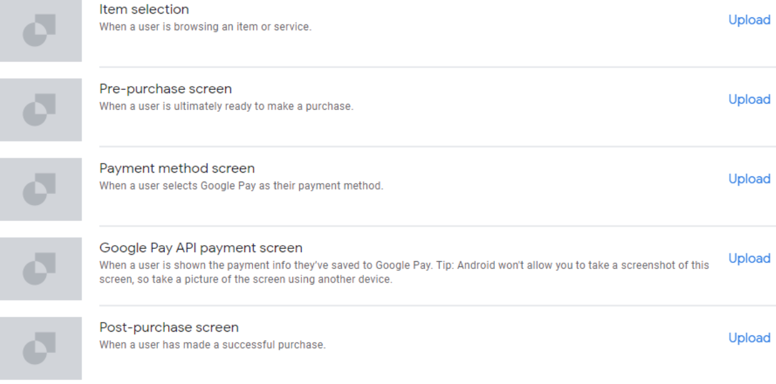The height and width of the screenshot is (384, 776).
Task: Upload a screenshot for Pre-purchase screen
Action: pos(749,100)
